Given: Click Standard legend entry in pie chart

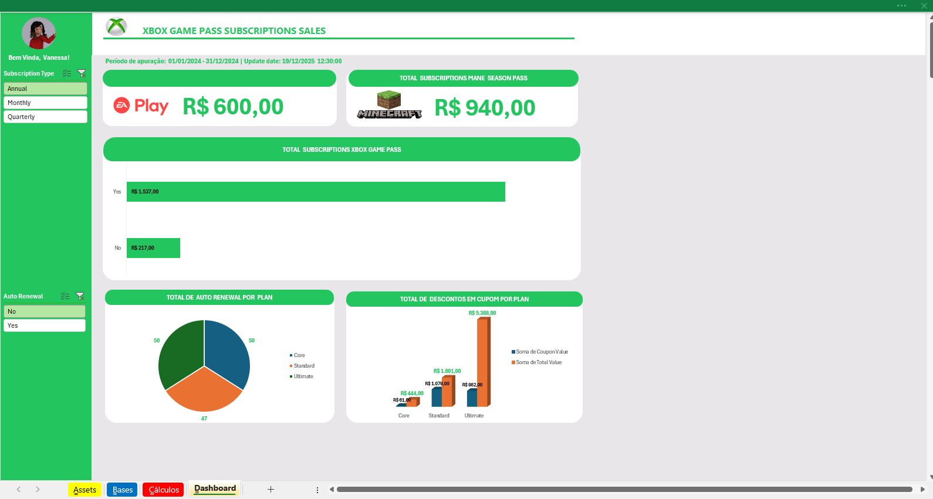Looking at the screenshot, I should click(302, 366).
